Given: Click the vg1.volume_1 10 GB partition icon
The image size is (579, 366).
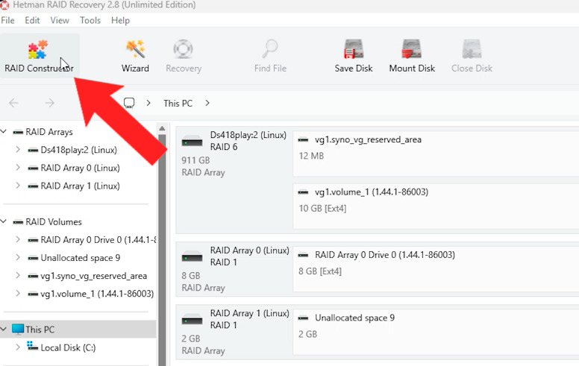Looking at the screenshot, I should point(303,192).
